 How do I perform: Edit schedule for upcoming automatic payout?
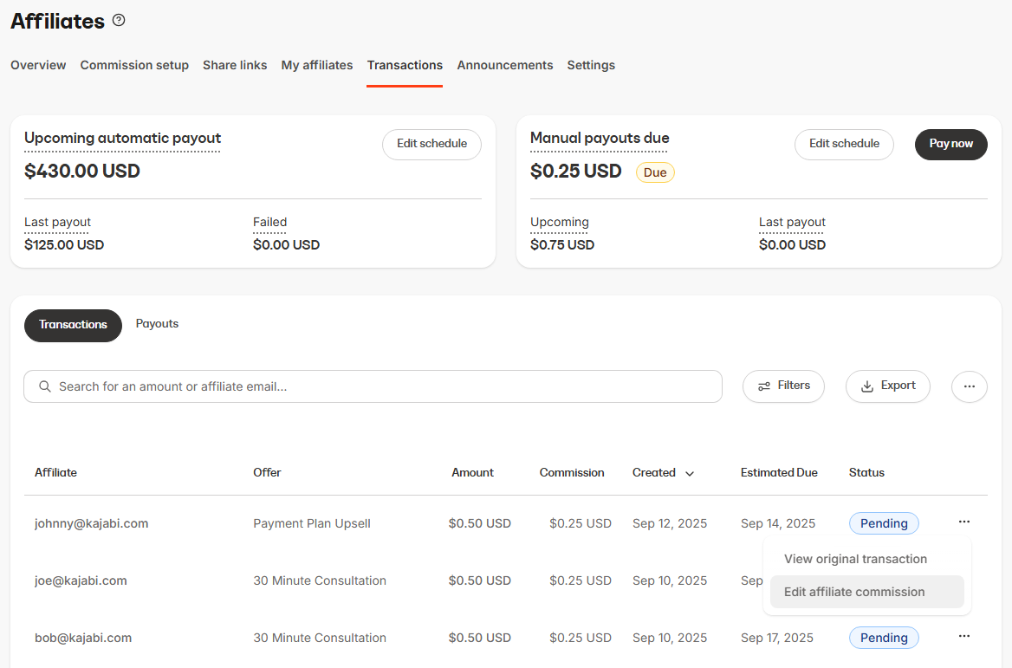pos(431,144)
